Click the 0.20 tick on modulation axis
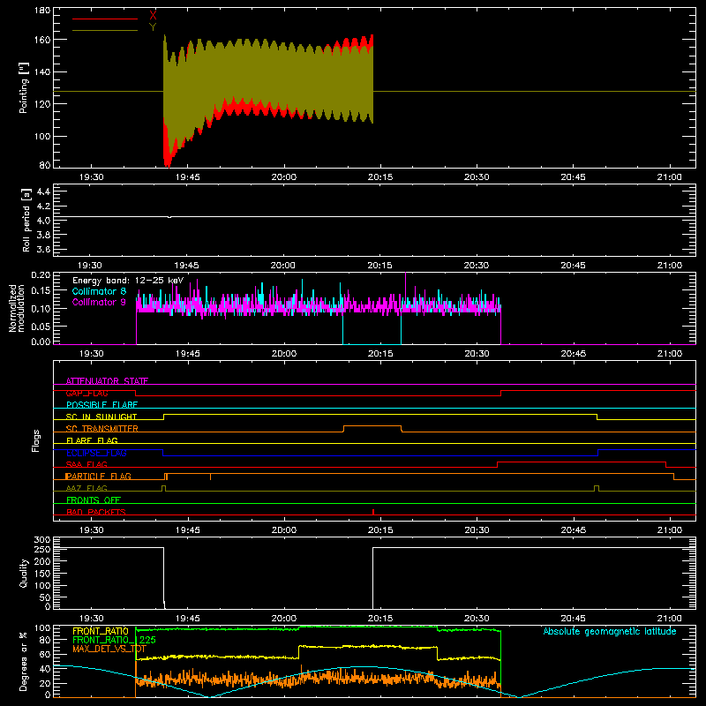This screenshot has width=706, height=706. [41, 274]
